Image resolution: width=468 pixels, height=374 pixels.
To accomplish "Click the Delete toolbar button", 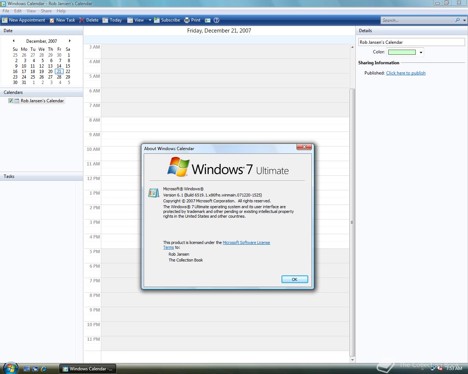I will pyautogui.click(x=89, y=20).
